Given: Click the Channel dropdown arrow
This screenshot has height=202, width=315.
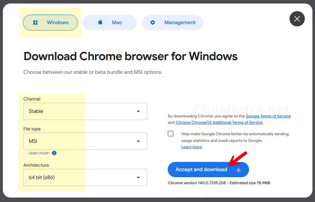Looking at the screenshot, I should pos(138,111).
